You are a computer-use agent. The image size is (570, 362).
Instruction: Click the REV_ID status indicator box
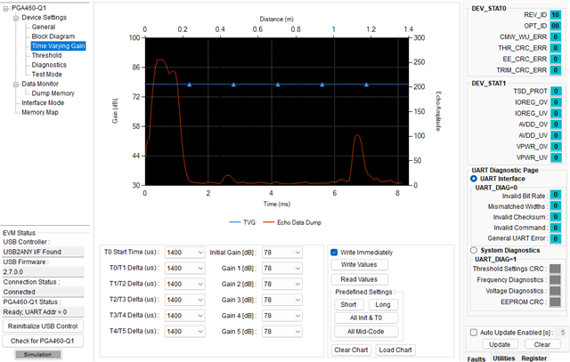[x=555, y=15]
